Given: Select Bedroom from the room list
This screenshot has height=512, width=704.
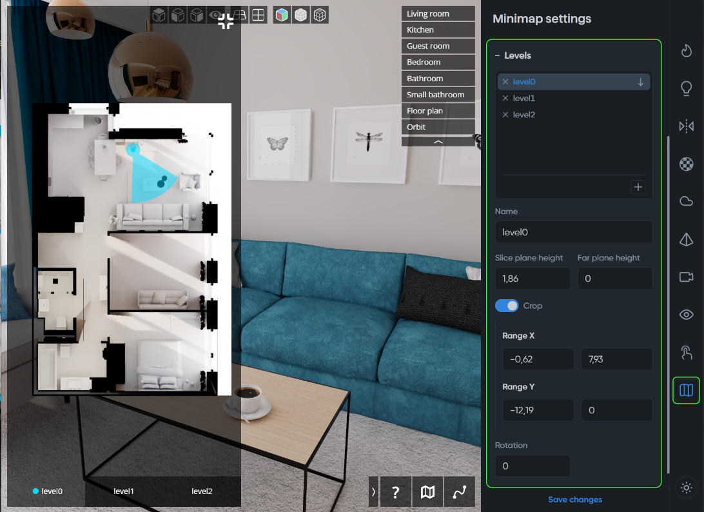Looking at the screenshot, I should click(x=438, y=62).
